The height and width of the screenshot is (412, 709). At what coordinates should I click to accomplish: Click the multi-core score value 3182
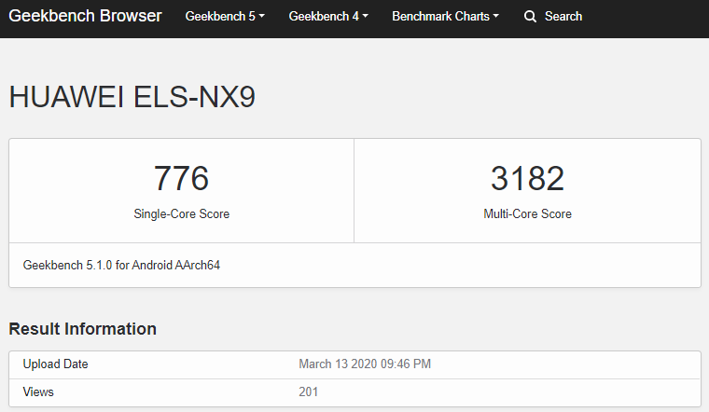pyautogui.click(x=527, y=178)
